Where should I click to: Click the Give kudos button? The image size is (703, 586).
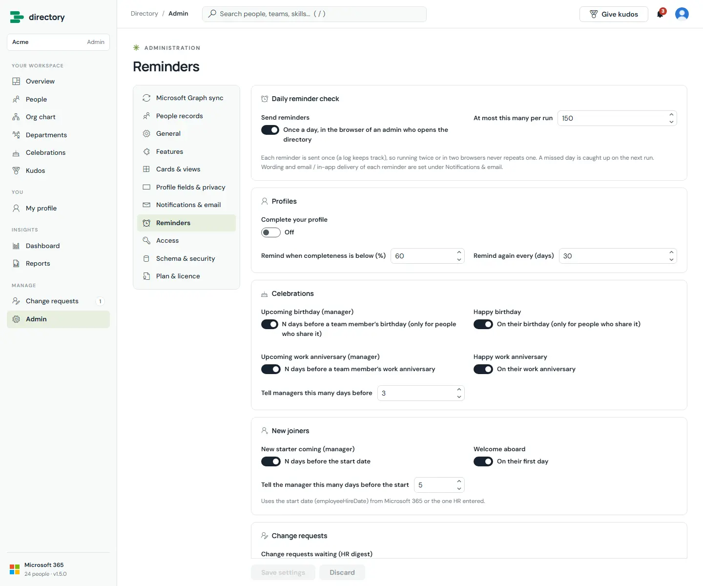coord(614,14)
